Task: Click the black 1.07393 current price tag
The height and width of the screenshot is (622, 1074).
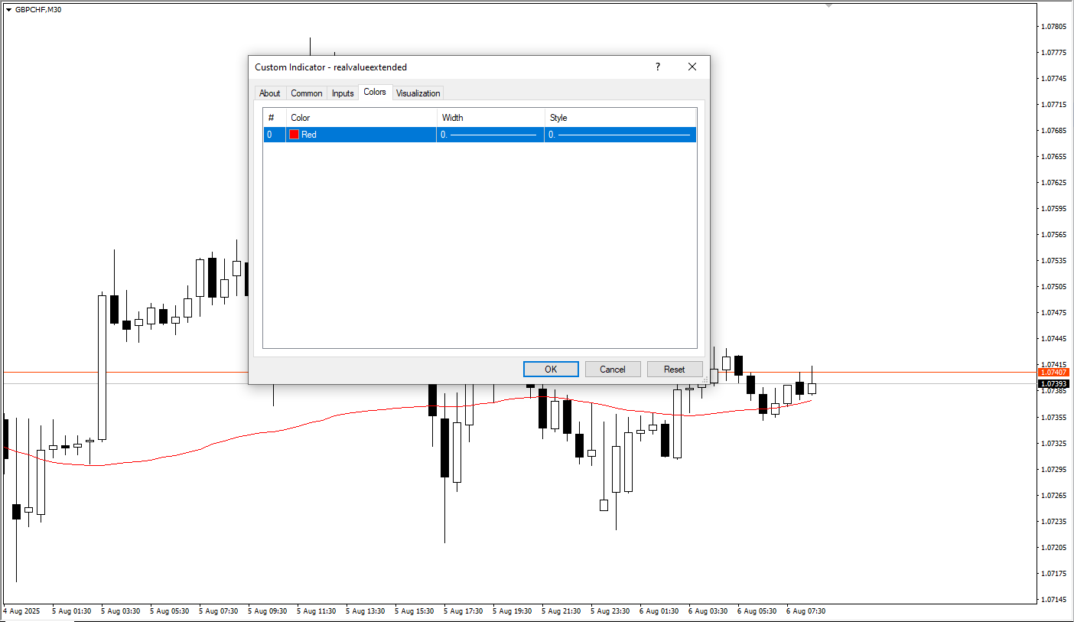Action: click(x=1053, y=383)
